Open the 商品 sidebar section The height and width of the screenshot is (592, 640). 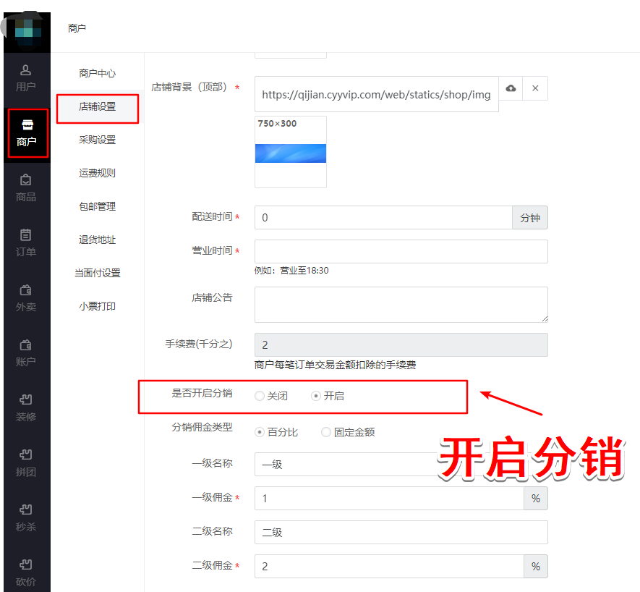tap(26, 188)
